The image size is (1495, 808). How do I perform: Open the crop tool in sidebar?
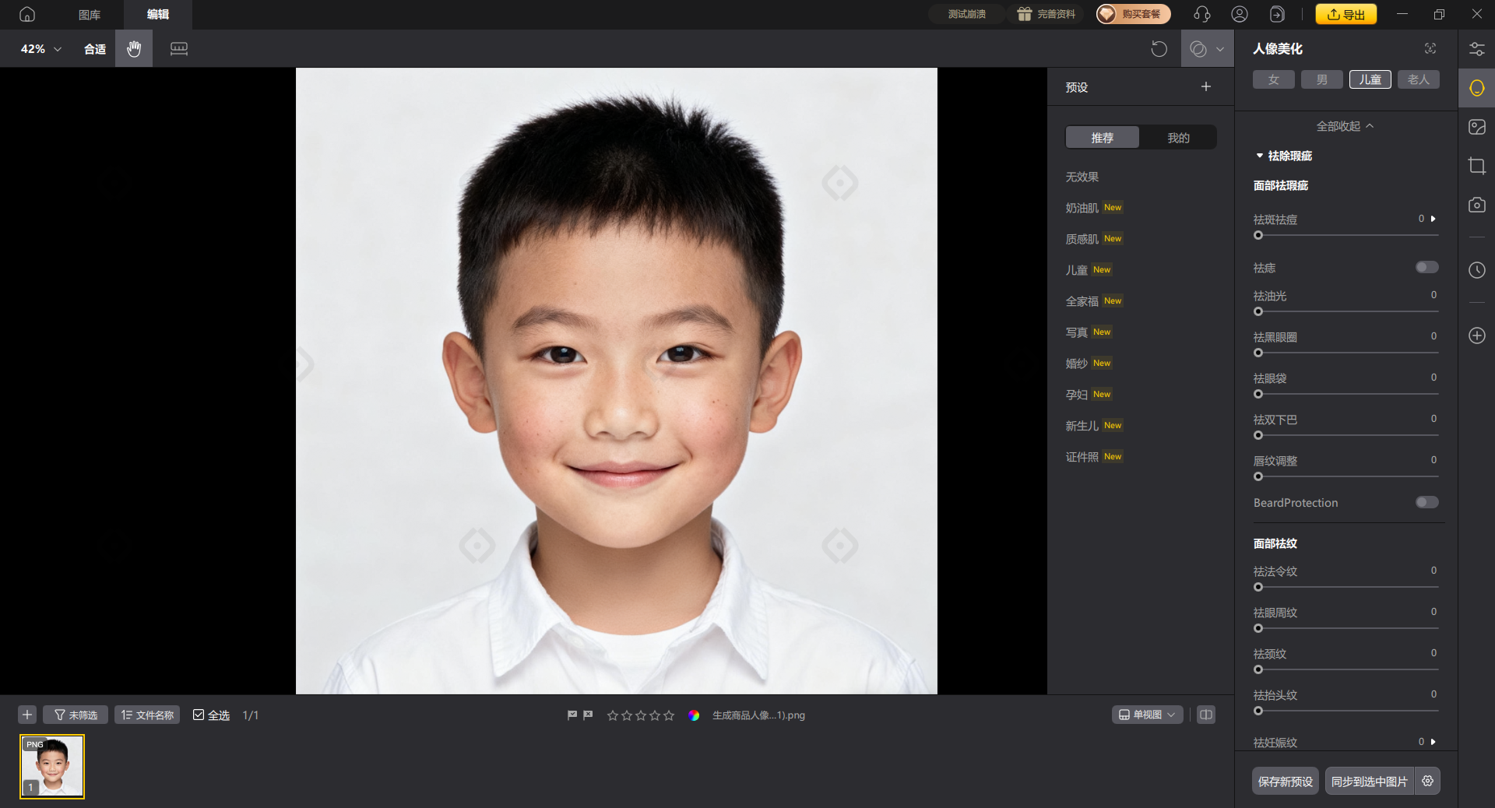pyautogui.click(x=1476, y=166)
